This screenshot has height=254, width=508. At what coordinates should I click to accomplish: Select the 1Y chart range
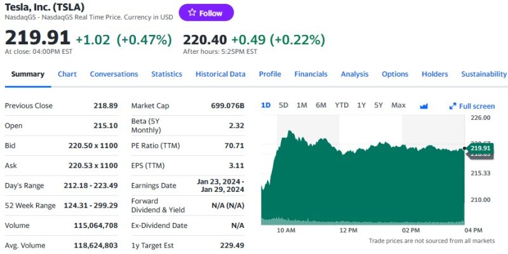[x=361, y=105]
